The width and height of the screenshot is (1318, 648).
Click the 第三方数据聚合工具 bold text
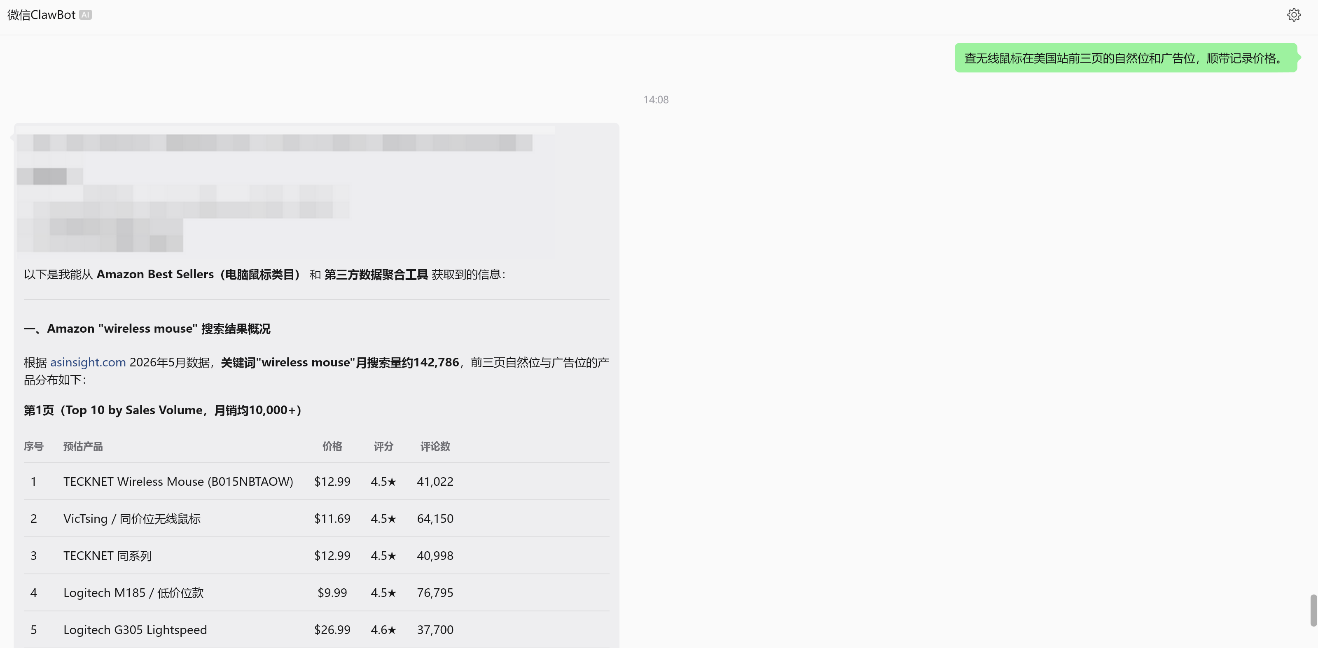(x=376, y=274)
